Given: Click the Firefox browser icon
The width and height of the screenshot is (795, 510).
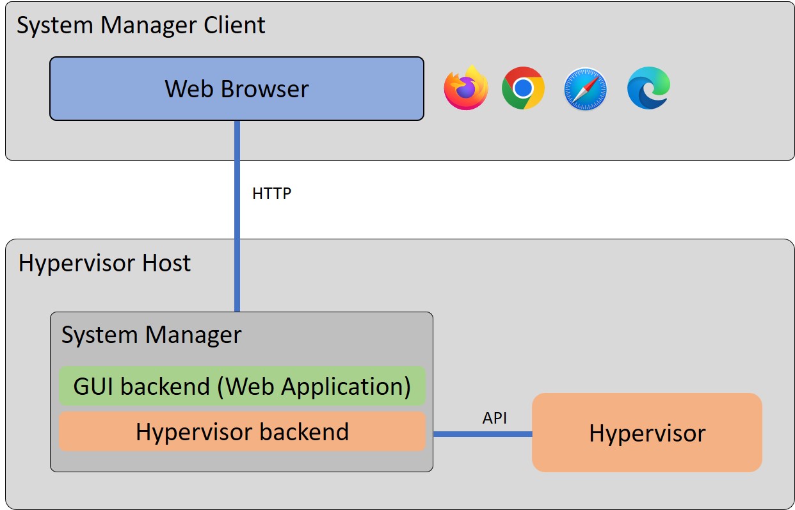Looking at the screenshot, I should click(466, 88).
